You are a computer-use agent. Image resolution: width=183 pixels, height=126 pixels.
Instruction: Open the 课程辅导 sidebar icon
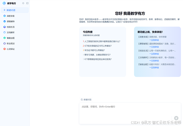(x=5, y=21)
